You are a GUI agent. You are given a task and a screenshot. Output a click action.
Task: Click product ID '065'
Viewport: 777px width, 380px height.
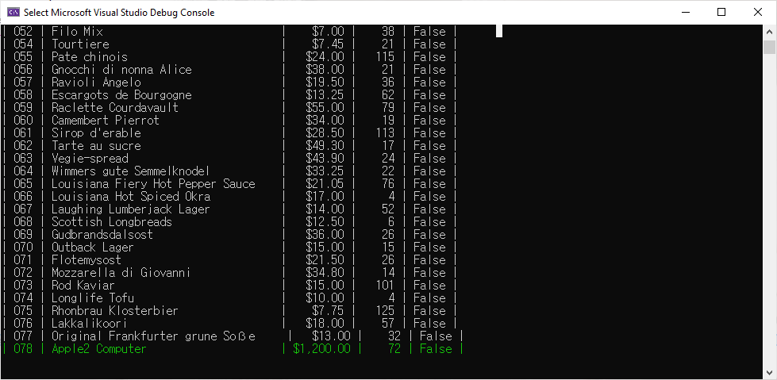[x=23, y=184]
